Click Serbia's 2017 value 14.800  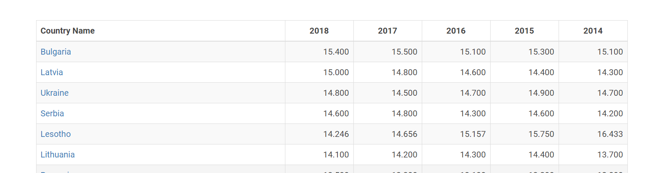(x=404, y=113)
